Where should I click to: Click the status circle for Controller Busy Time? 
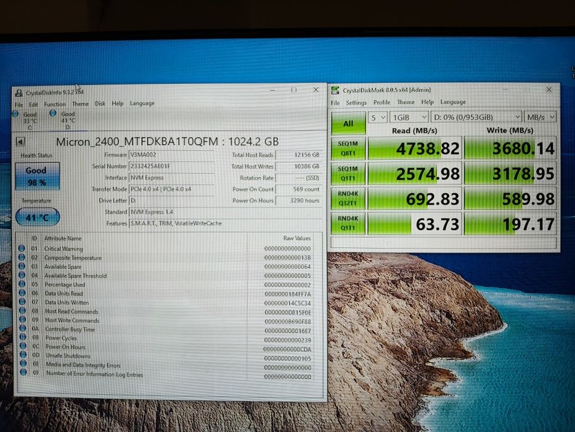23,328
